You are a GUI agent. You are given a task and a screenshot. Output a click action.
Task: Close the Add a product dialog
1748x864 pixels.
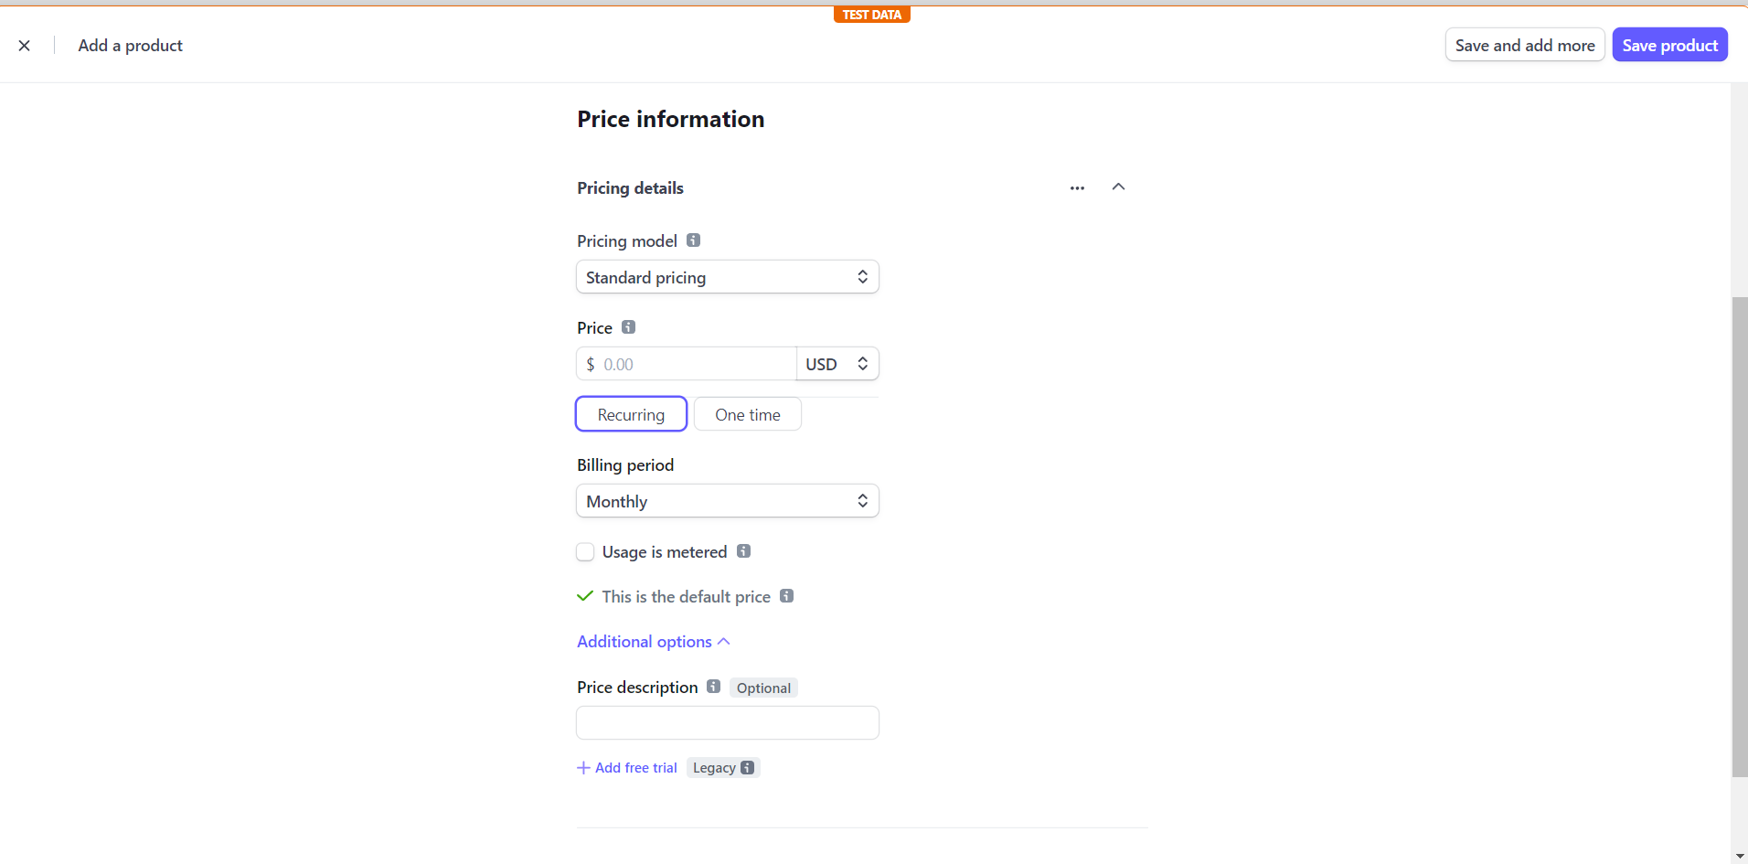(25, 46)
